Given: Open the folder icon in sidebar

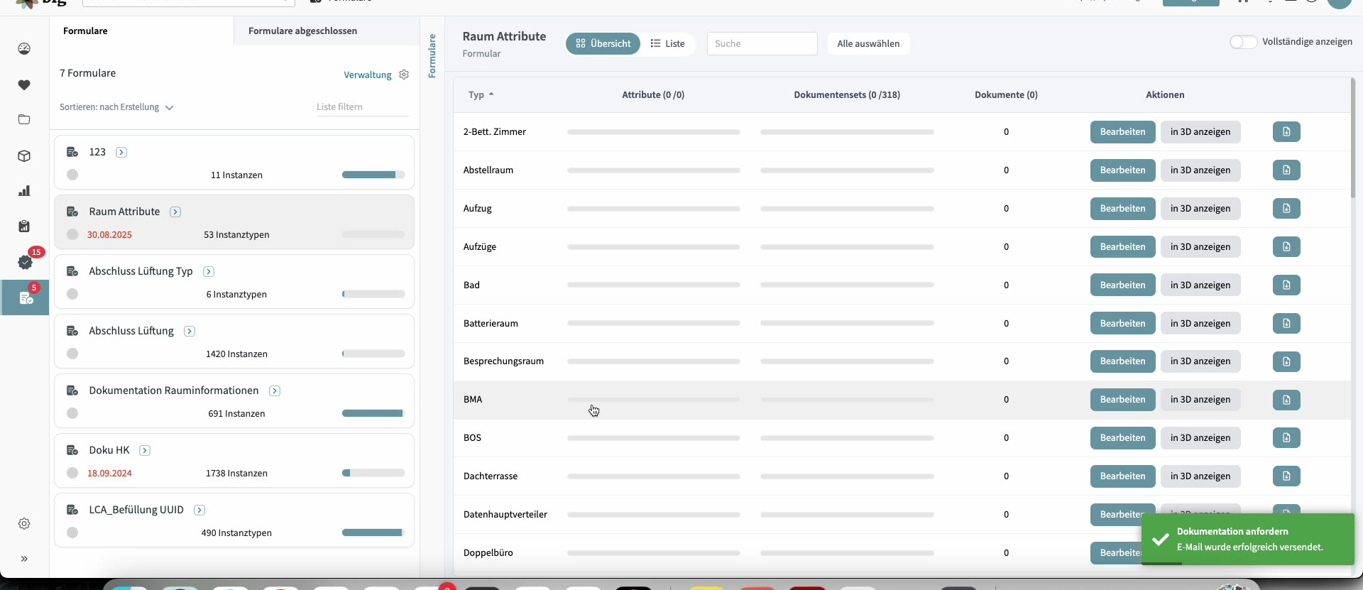Looking at the screenshot, I should 24,119.
